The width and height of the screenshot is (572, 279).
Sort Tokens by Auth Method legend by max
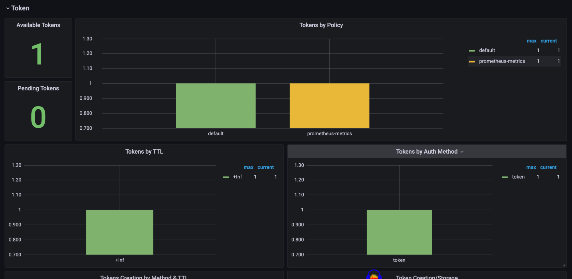click(x=531, y=167)
